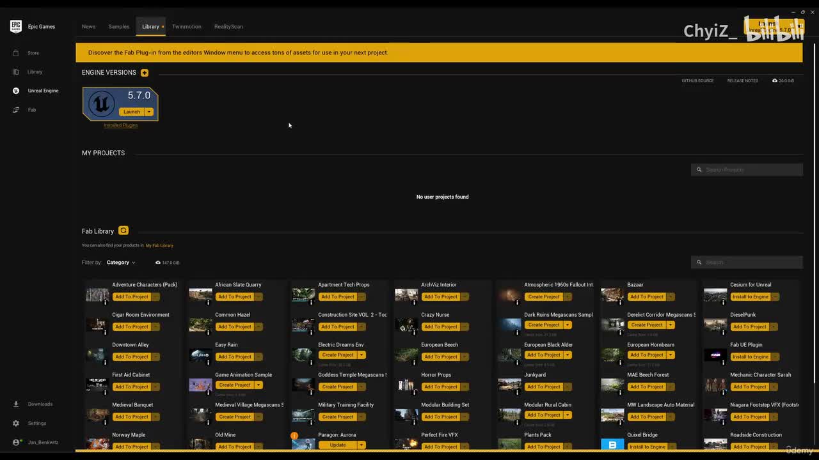Switch to the Twinmotion tab
The height and width of the screenshot is (460, 819).
point(186,27)
